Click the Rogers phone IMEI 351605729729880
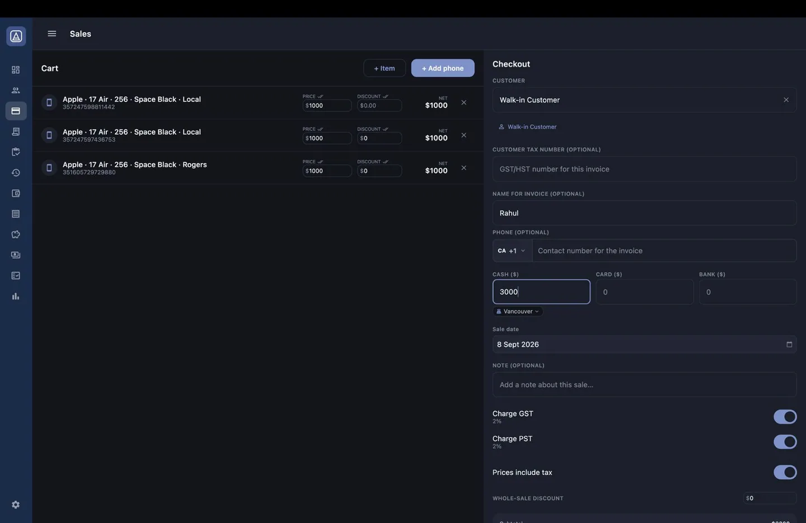Viewport: 806px width, 523px height. point(89,172)
